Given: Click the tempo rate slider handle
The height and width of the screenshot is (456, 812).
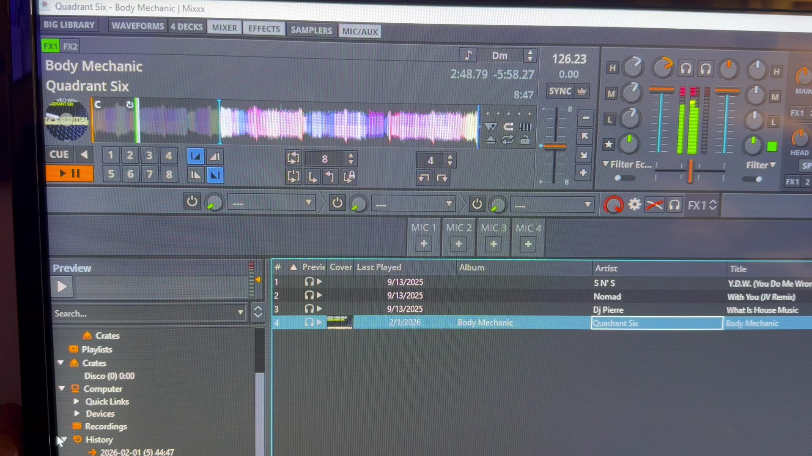Looking at the screenshot, I should coord(554,147).
